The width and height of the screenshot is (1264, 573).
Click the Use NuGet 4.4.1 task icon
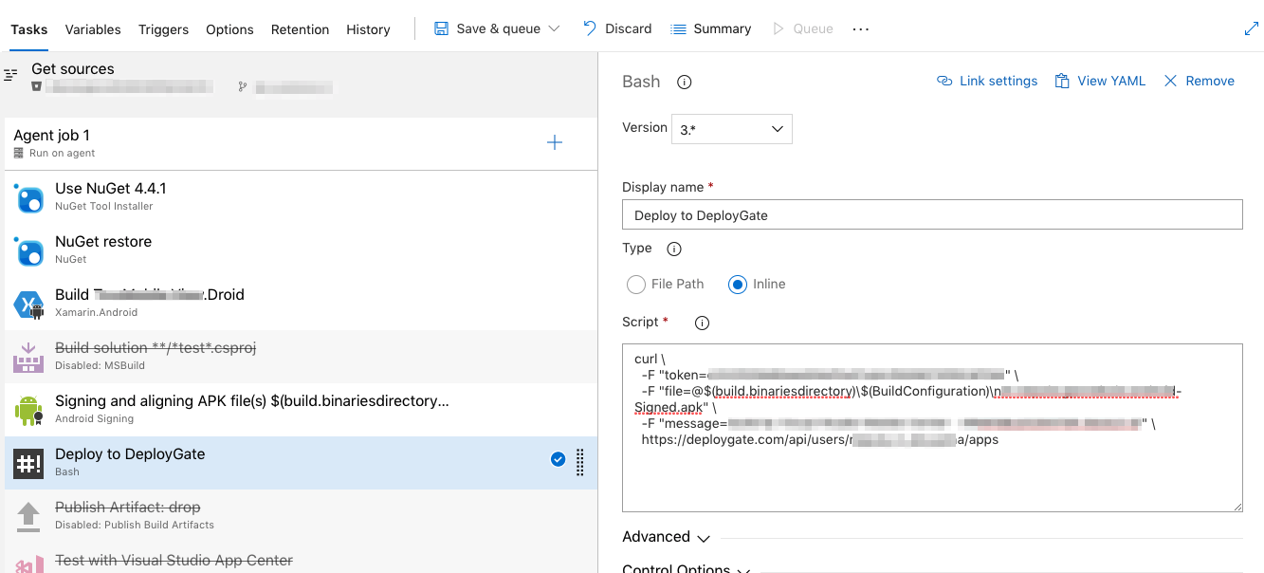(28, 199)
